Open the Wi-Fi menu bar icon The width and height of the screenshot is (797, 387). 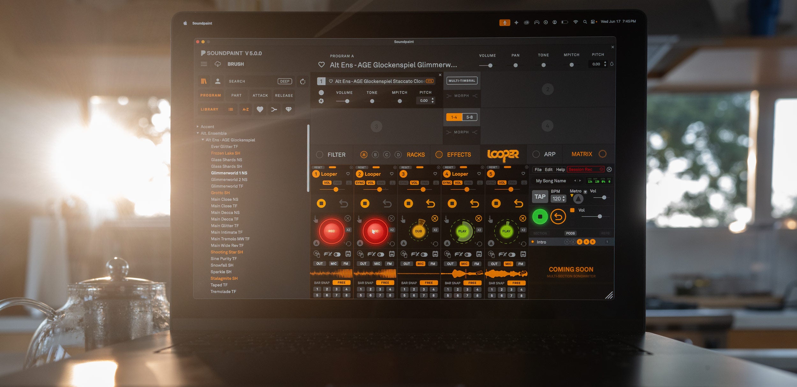pyautogui.click(x=575, y=22)
